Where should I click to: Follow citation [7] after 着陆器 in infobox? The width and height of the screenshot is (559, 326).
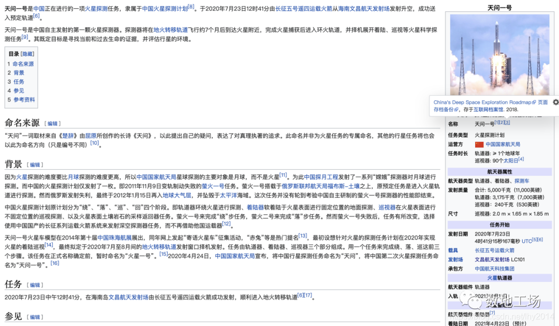point(492,313)
